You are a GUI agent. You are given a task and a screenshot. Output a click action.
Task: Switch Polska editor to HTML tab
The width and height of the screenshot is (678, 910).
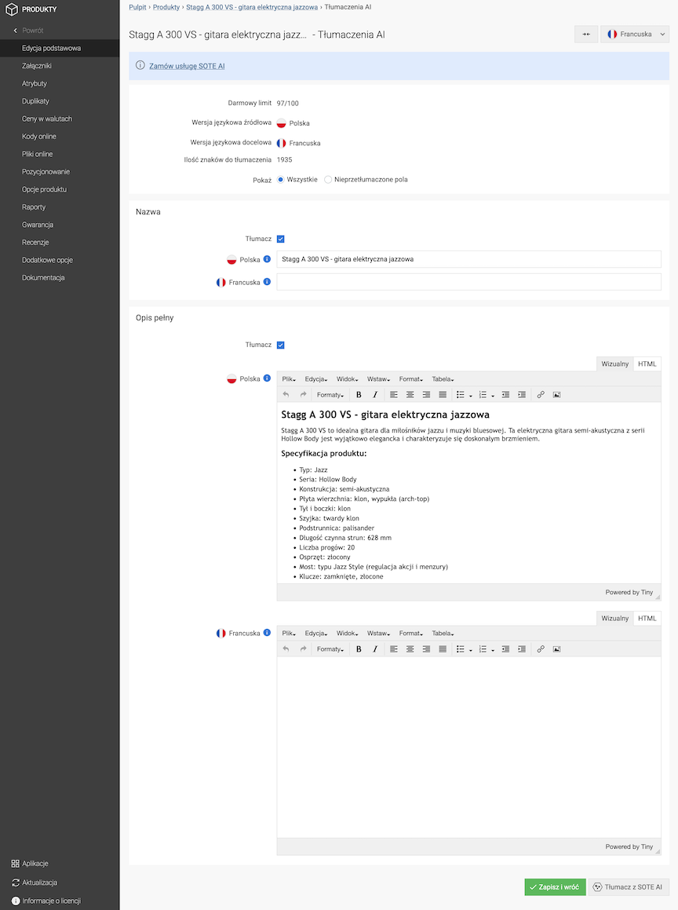(x=647, y=364)
